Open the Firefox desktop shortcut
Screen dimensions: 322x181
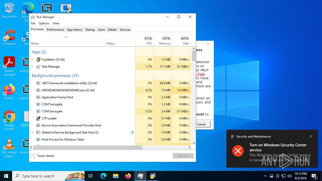click(9, 92)
